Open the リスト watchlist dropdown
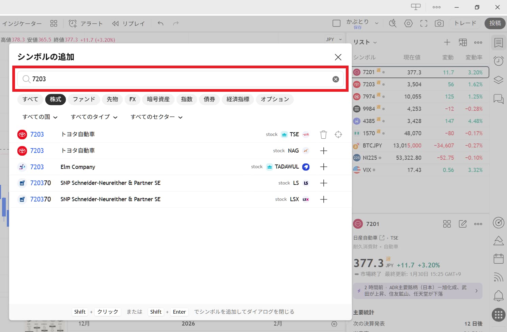The height and width of the screenshot is (332, 507). [x=365, y=42]
